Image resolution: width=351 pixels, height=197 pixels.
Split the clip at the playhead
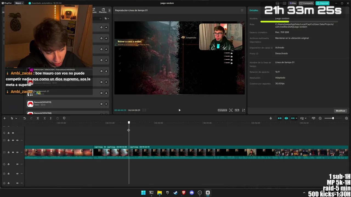(38, 118)
